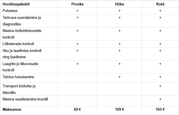Screen dimensions: 179x115
Task: Click the Laagrite ja liikuvosade kontroll label
Action: (x=20, y=67)
